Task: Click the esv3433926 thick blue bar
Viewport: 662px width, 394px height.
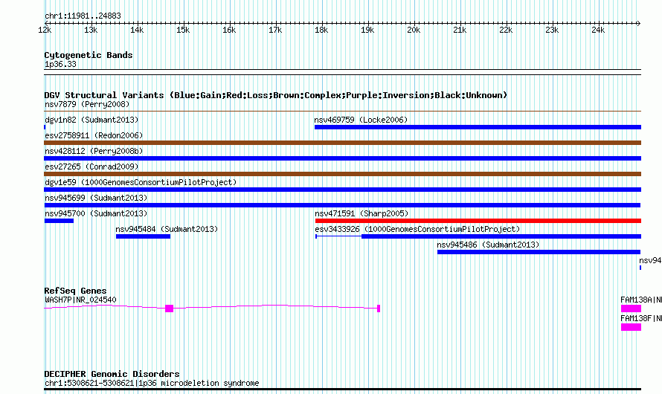Action: click(x=501, y=236)
